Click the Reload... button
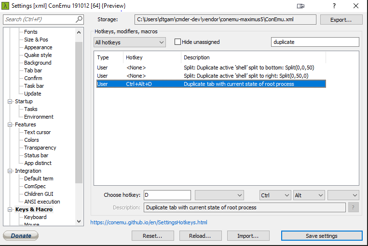The height and width of the screenshot is (246, 368). click(x=200, y=236)
